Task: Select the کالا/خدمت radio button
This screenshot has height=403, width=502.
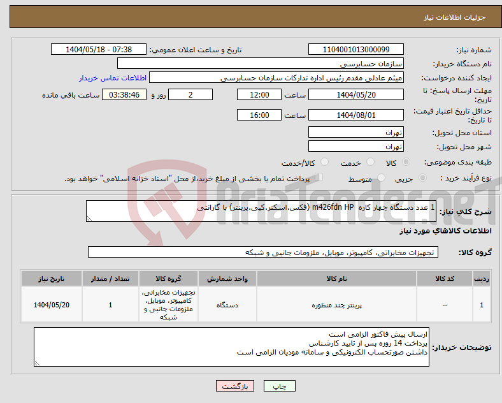Action: pyautogui.click(x=325, y=162)
